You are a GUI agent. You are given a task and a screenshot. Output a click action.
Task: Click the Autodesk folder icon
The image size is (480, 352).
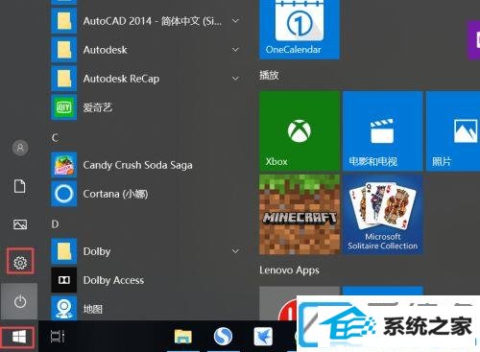64,50
